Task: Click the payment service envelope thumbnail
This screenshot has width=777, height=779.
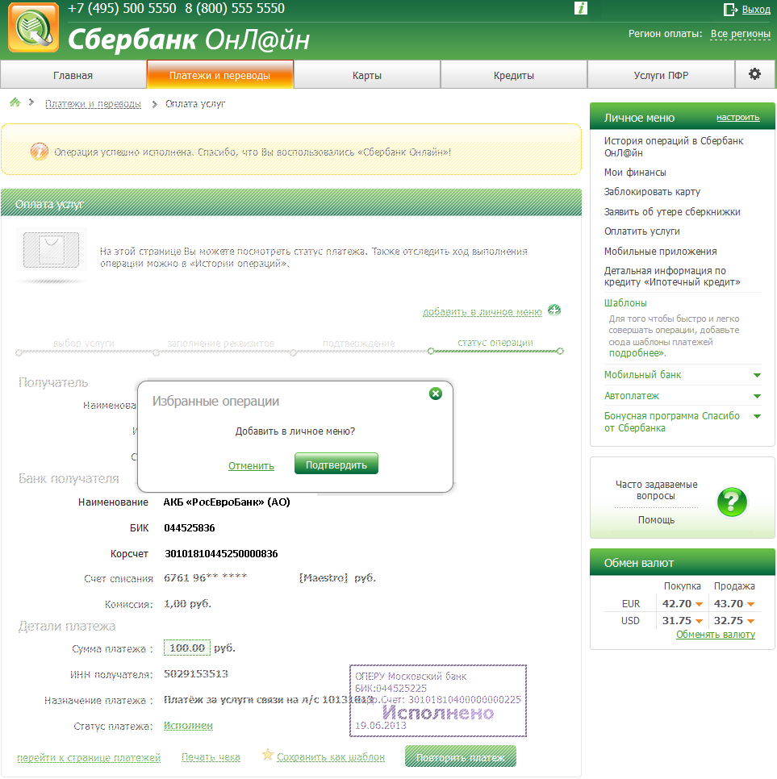Action: coord(51,250)
